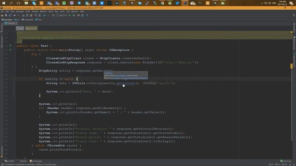Open the Refactor menu

(43, 12)
